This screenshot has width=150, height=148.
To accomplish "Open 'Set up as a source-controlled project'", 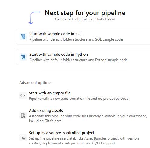I will [x=61, y=133].
